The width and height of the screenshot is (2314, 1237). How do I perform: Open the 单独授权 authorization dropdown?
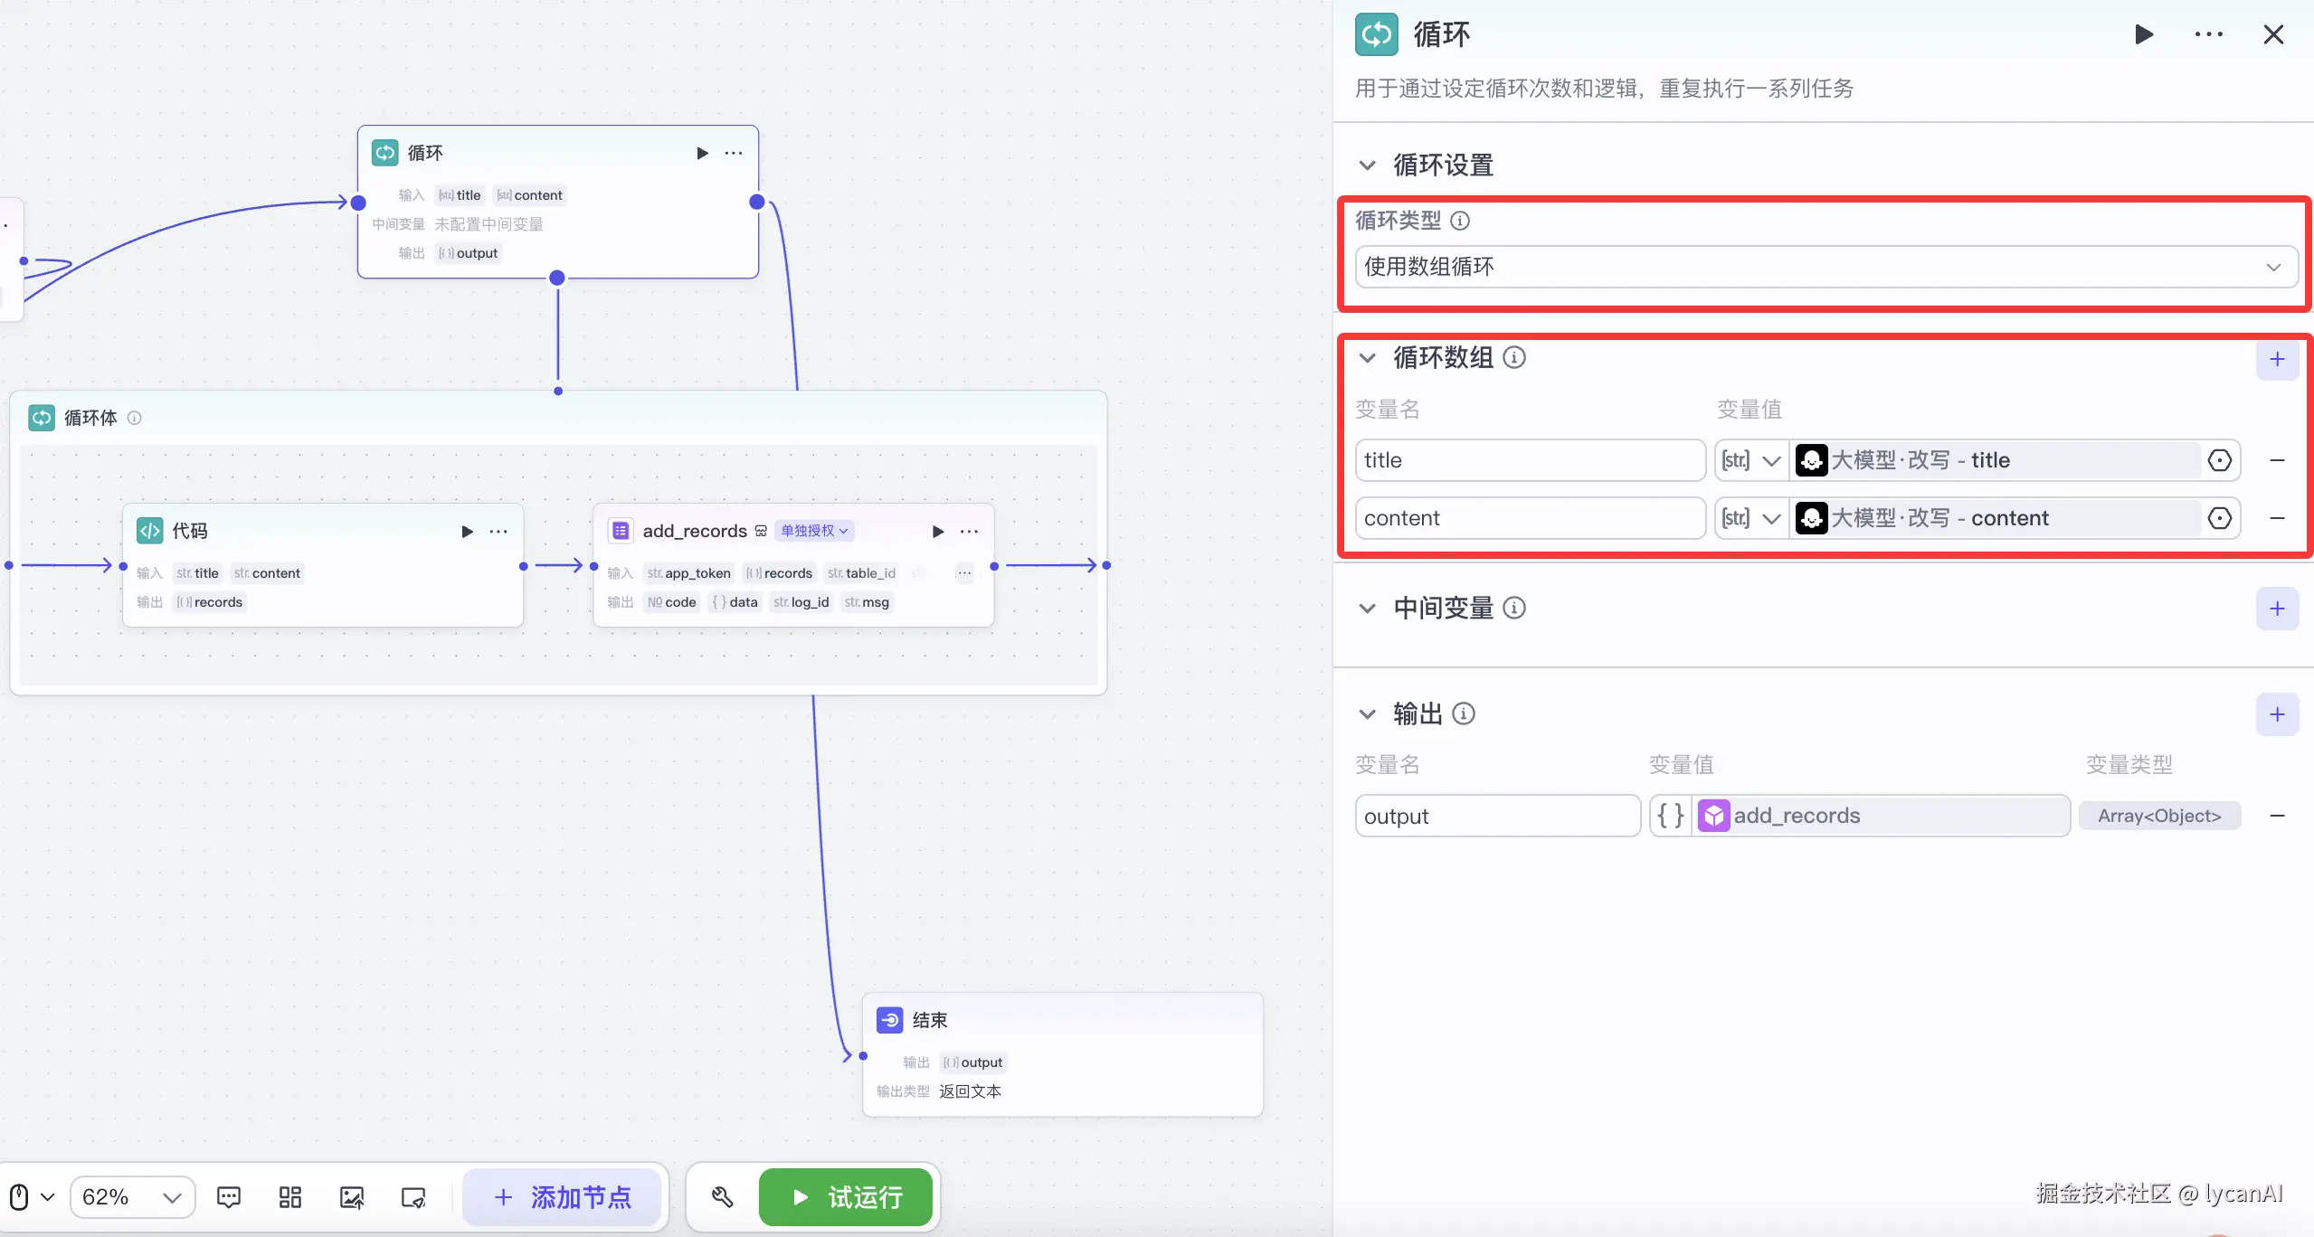pos(814,531)
